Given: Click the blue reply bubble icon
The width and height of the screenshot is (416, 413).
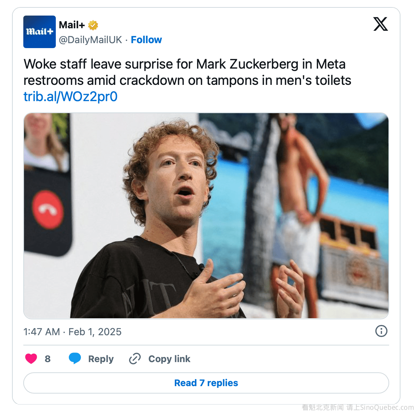Looking at the screenshot, I should click(75, 358).
